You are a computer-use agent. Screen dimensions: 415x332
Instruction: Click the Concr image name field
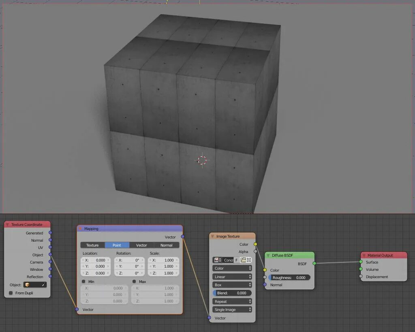[x=228, y=260]
